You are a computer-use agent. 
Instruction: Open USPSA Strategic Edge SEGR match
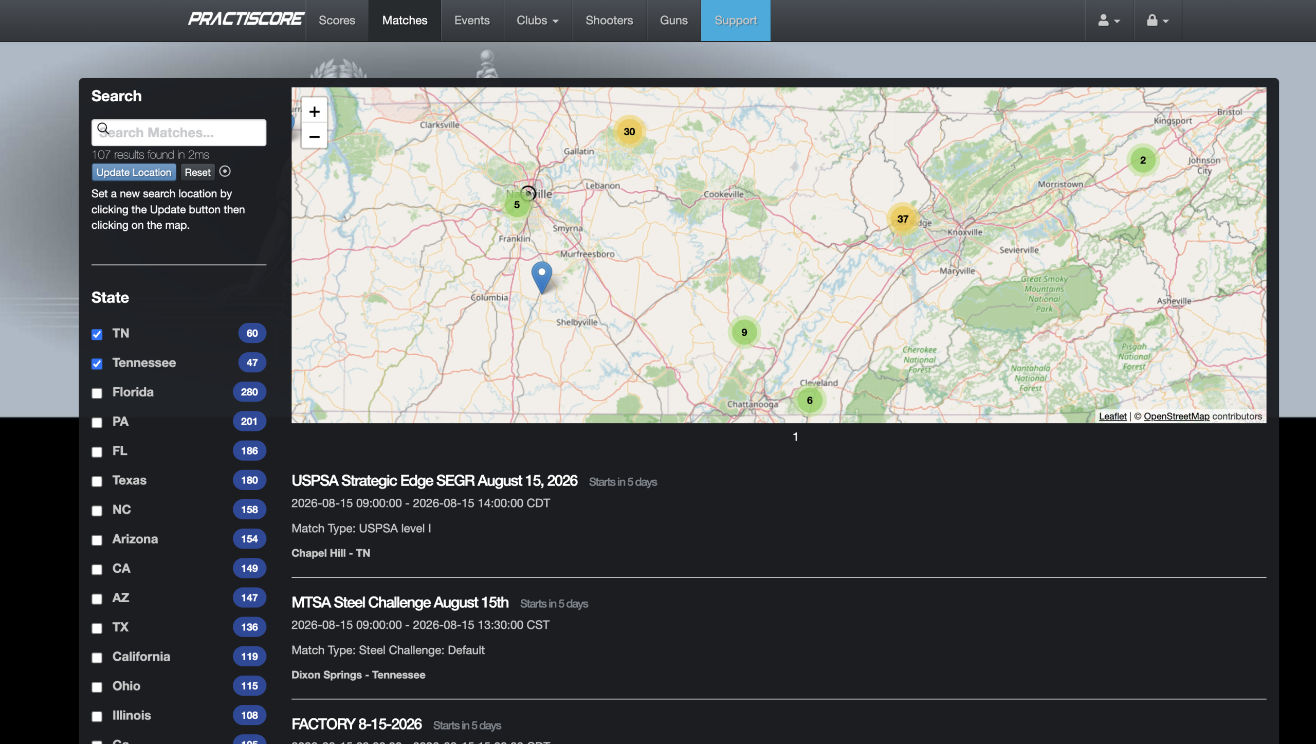pyautogui.click(x=434, y=480)
